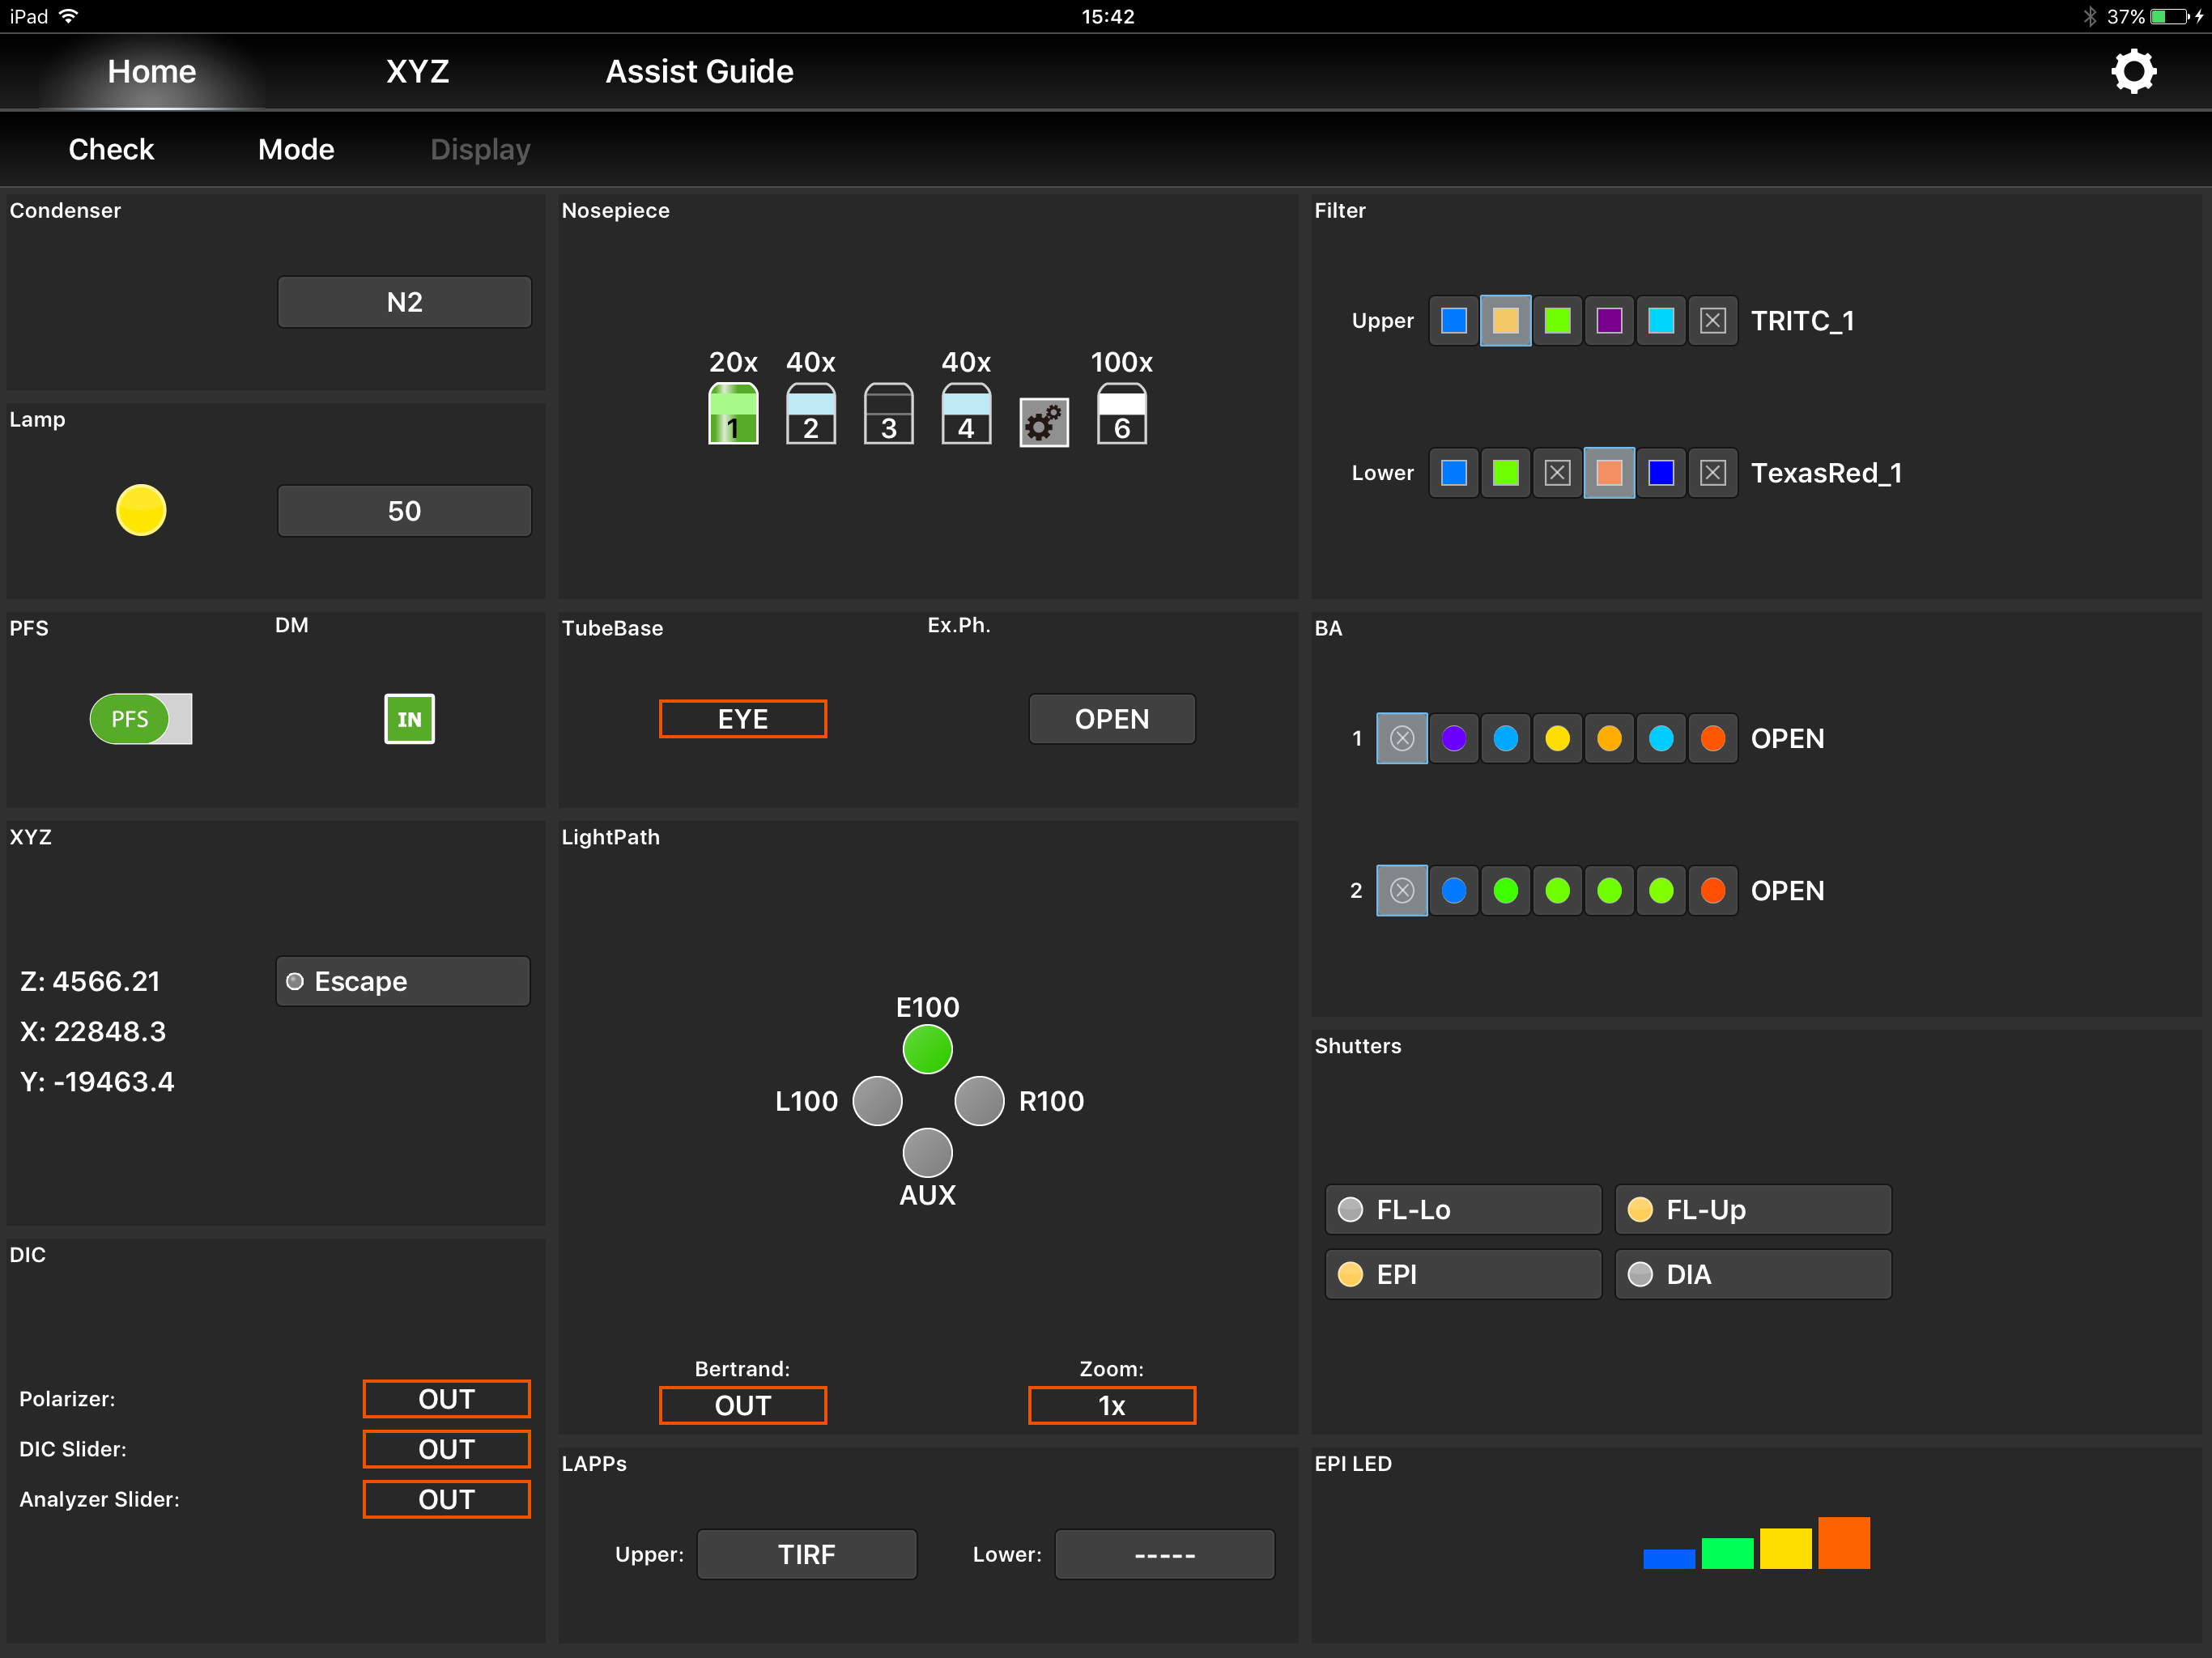Open Condenser N2 selector

click(404, 302)
